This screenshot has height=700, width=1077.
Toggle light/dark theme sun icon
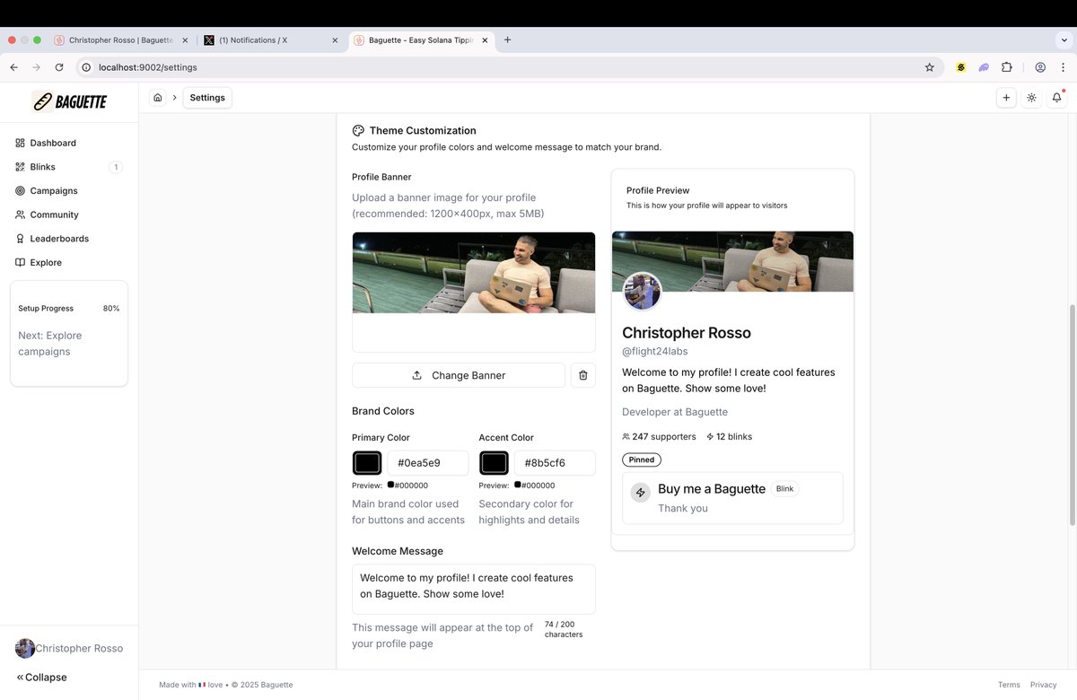[1031, 98]
